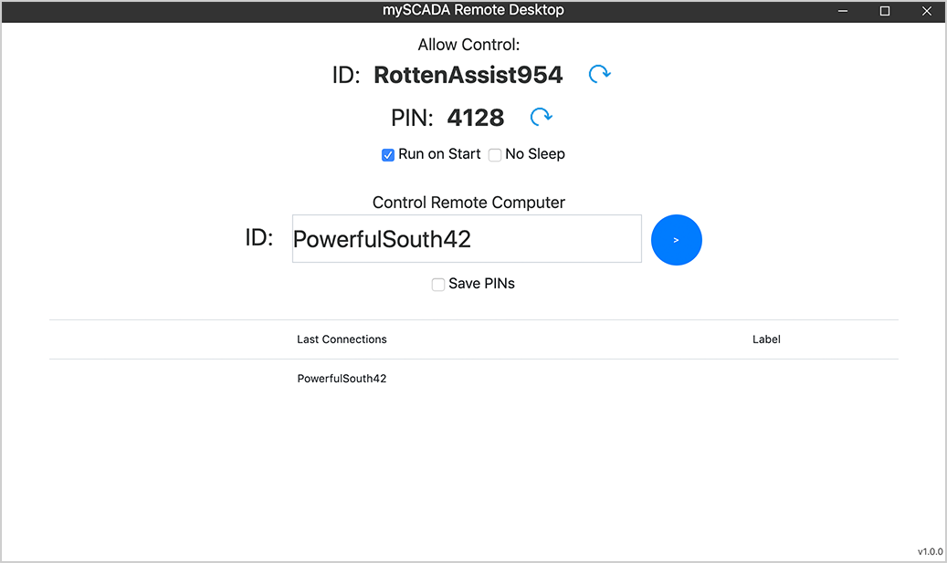Click the mySCADA Remote Desktop window title
The width and height of the screenshot is (947, 563).
(473, 10)
